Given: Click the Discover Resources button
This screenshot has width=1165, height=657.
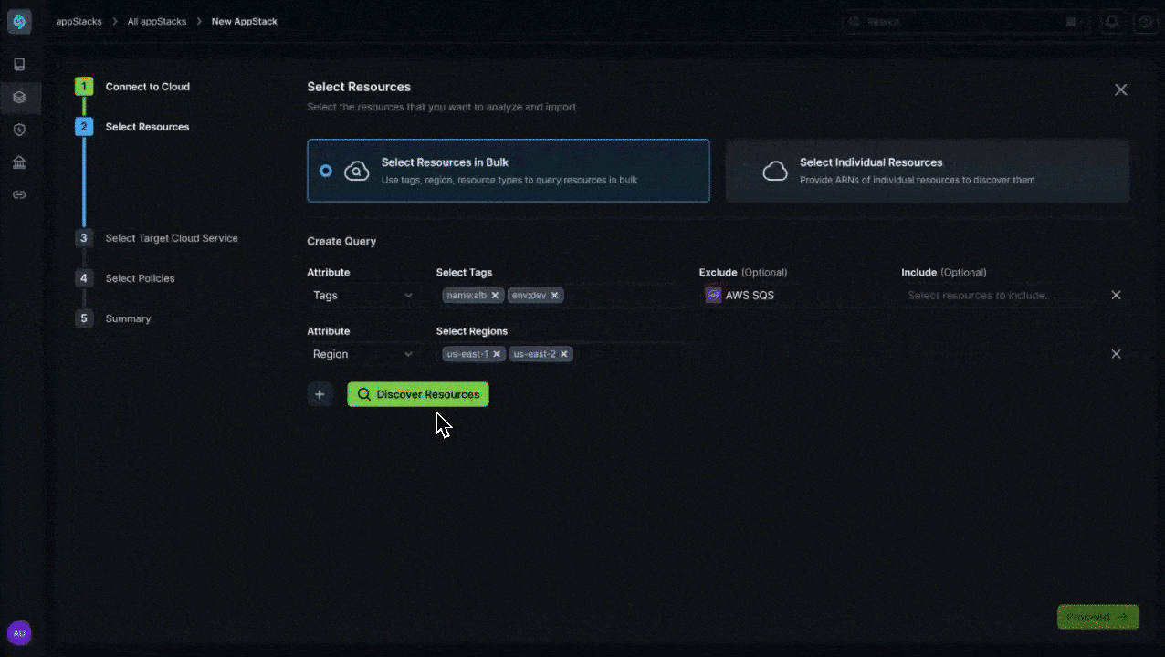Looking at the screenshot, I should tap(418, 394).
